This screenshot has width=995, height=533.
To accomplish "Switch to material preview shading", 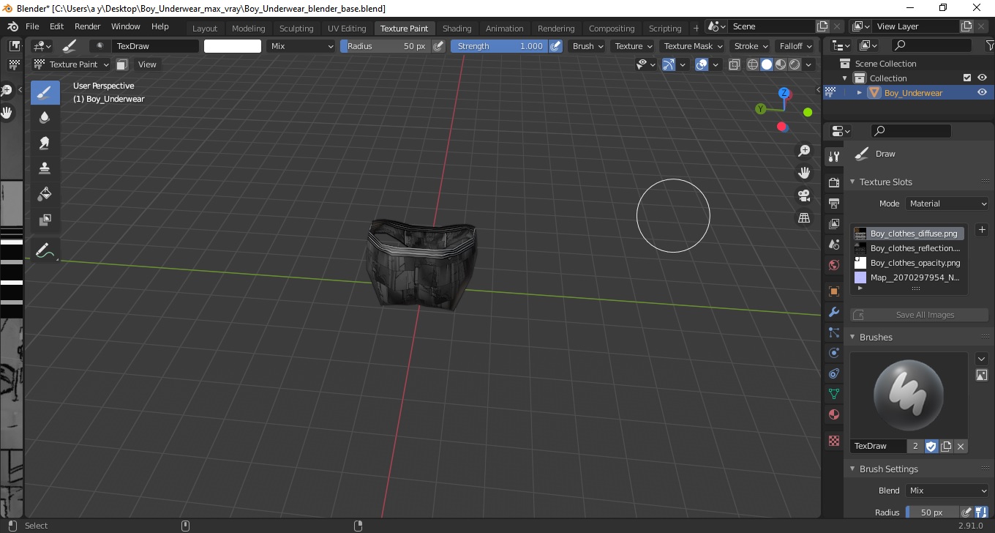I will 781,64.
